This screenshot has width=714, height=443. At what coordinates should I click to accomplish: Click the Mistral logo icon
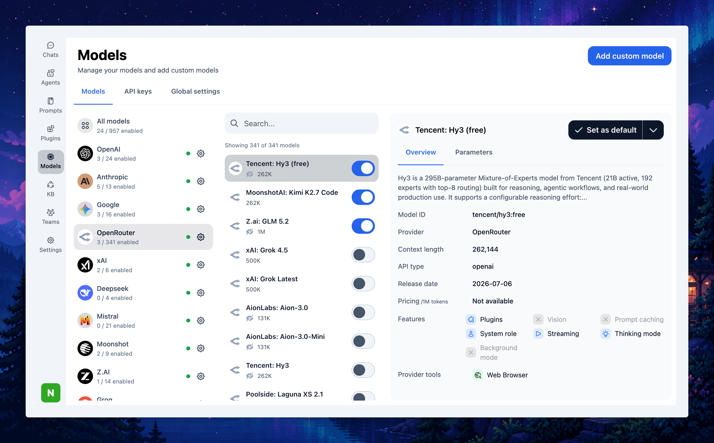click(85, 321)
